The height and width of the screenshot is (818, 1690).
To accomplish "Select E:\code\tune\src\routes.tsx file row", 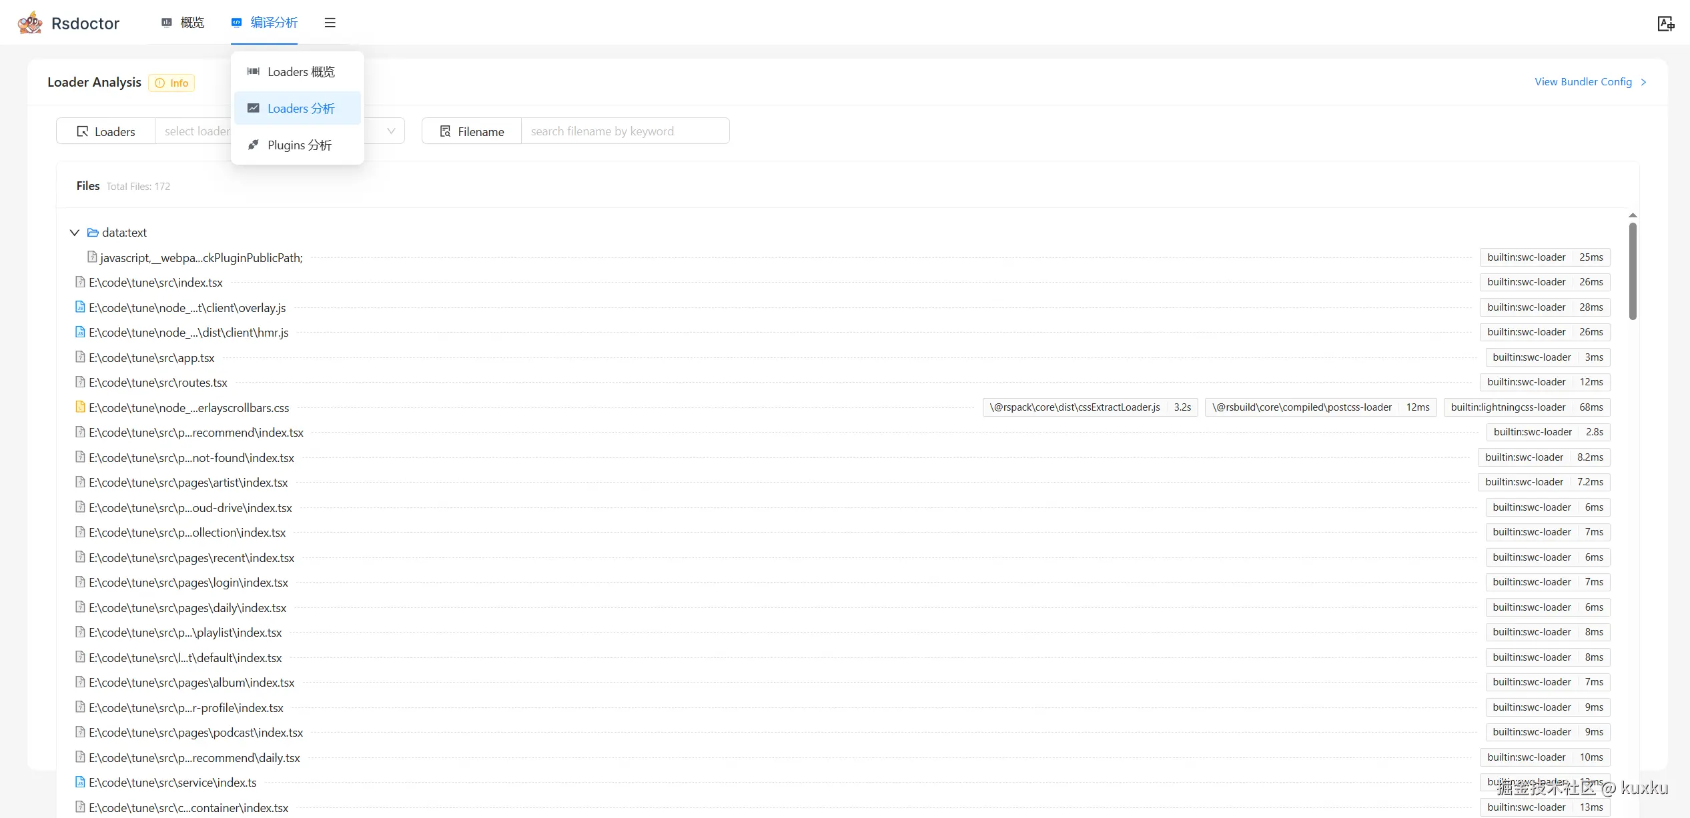I will [x=158, y=383].
